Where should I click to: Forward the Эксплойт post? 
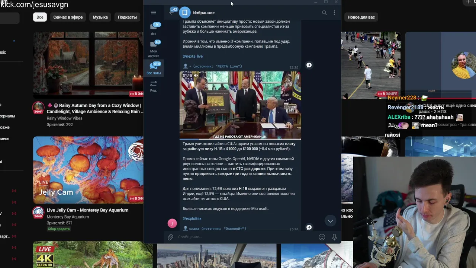coord(309,227)
